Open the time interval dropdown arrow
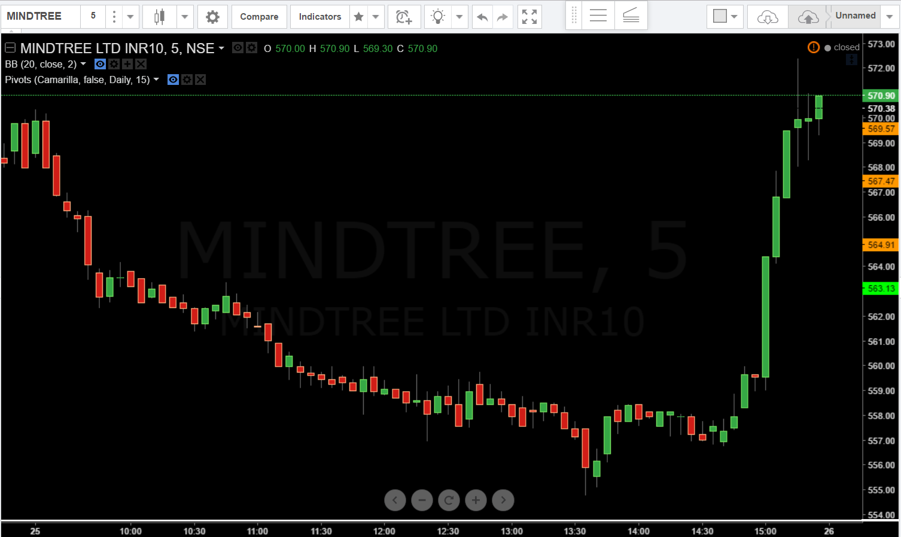The image size is (901, 537). point(130,17)
